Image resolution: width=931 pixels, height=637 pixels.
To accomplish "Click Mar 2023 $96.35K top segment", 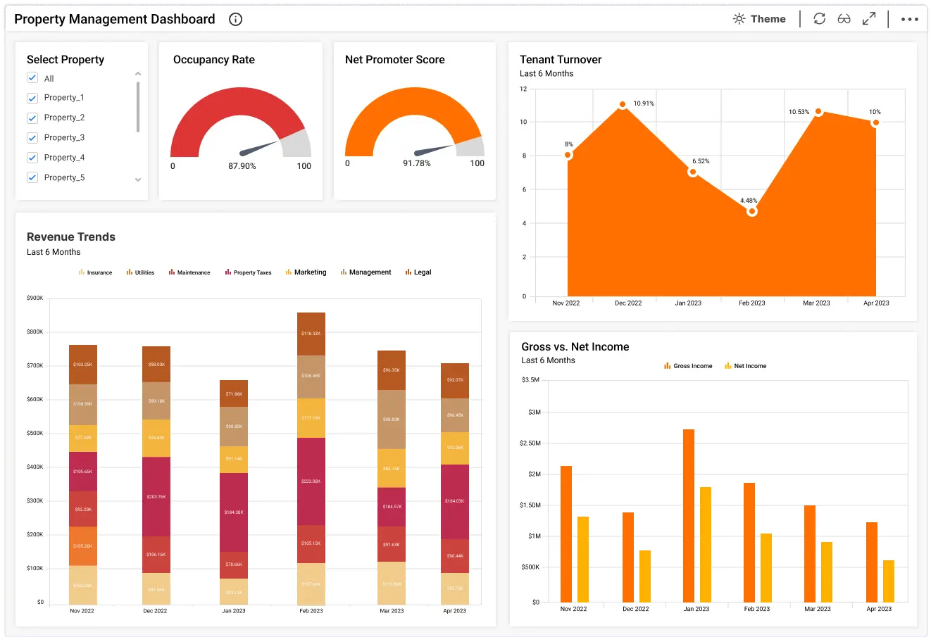I will 392,370.
